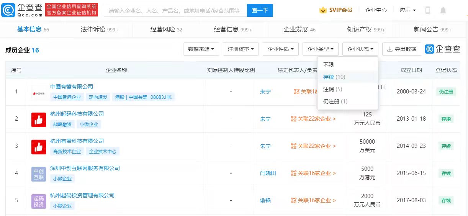Collapse the 企业状态 filter dropdown
The width and height of the screenshot is (468, 216).
[360, 49]
